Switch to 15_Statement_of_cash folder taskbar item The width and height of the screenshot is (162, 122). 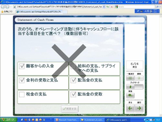[92, 120]
